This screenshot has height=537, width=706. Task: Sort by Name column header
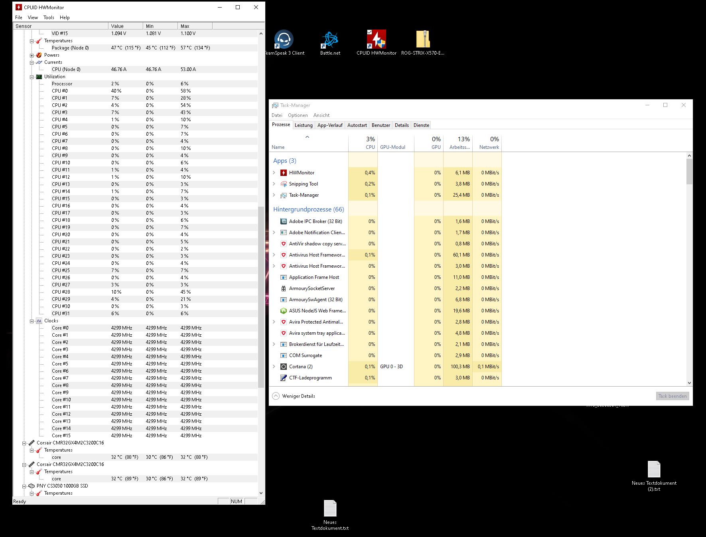tap(309, 143)
